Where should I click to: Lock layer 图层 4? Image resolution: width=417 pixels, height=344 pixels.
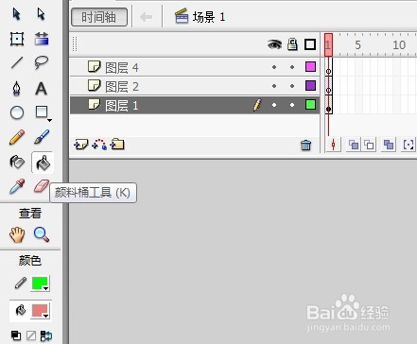click(x=292, y=67)
